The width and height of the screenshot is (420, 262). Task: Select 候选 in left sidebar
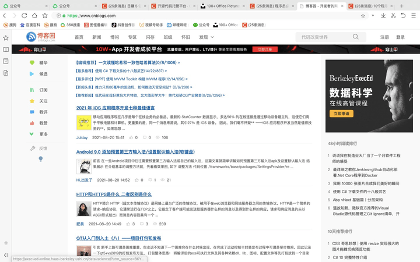point(39,74)
